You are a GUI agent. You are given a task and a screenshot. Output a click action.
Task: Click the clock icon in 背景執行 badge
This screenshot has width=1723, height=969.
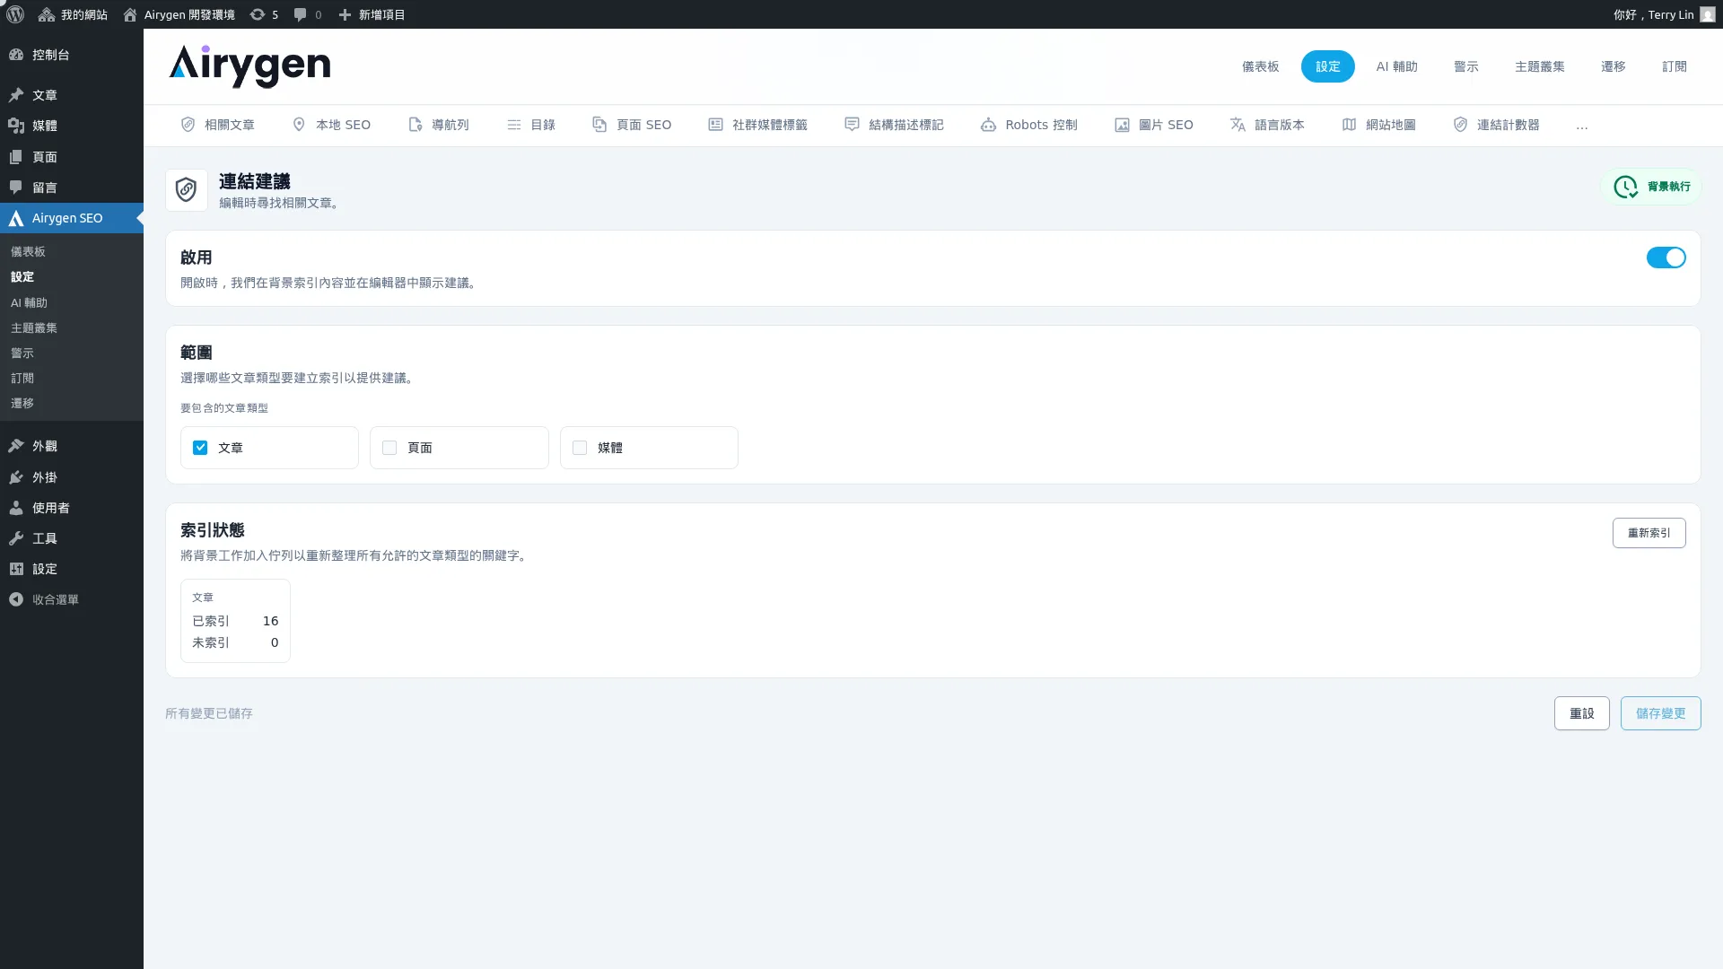1626,187
